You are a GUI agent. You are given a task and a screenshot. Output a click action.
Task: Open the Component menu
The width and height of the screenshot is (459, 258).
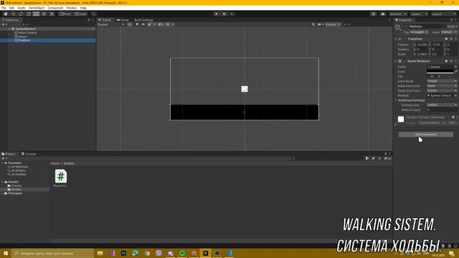[x=55, y=8]
